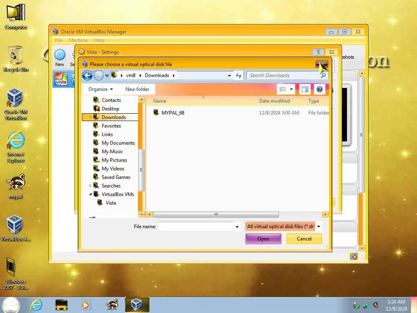Image resolution: width=417 pixels, height=313 pixels.
Task: Select the Vista VM icon in manager
Action: coord(61,79)
